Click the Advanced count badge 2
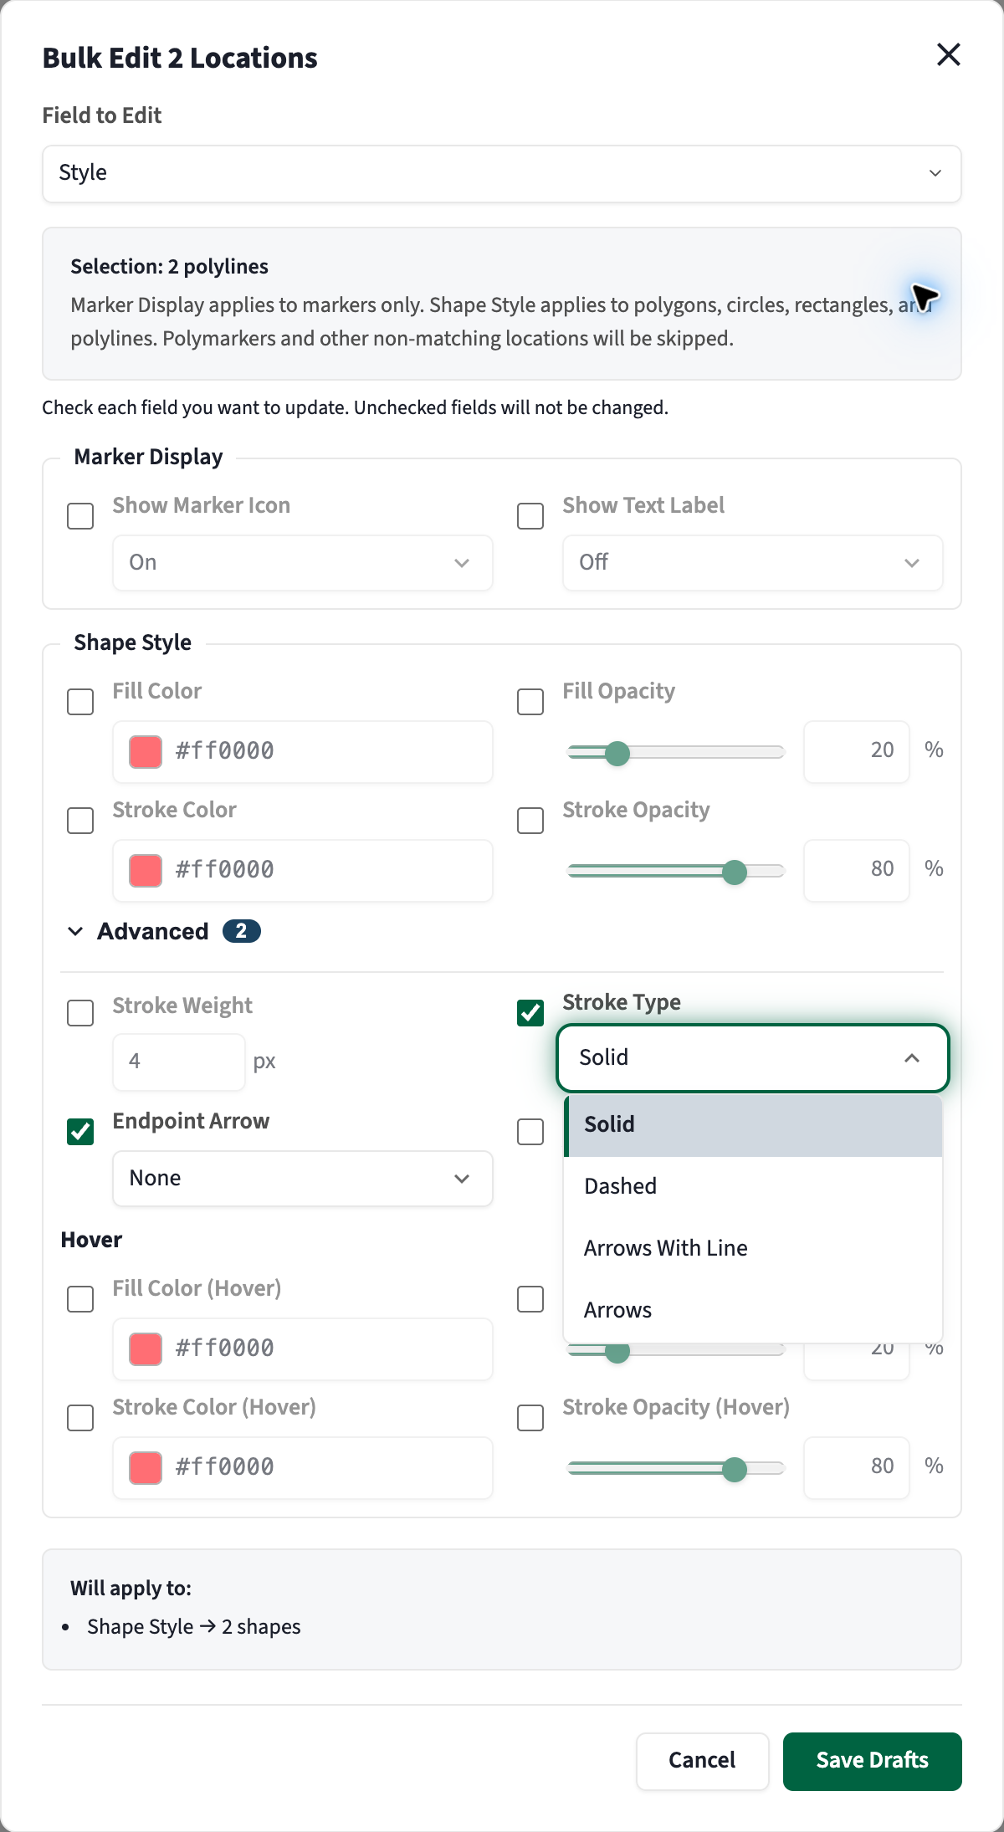The image size is (1004, 1832). 241,931
